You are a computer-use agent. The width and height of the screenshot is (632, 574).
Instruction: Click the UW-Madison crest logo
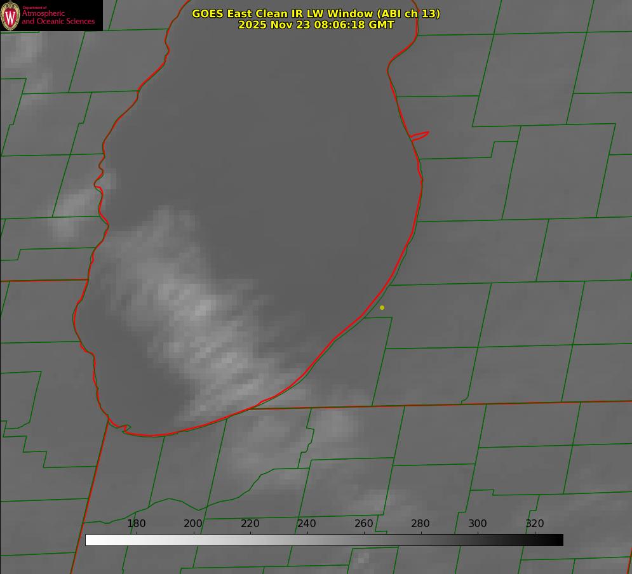point(11,15)
